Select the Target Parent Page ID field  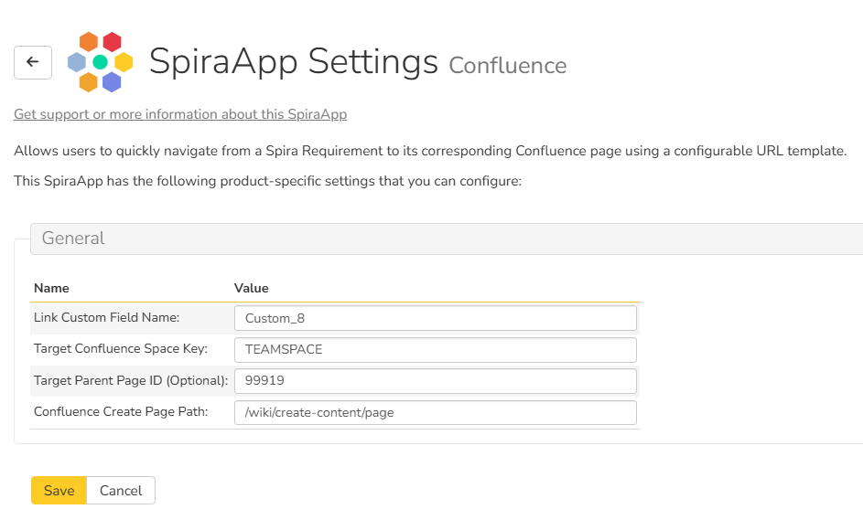(x=435, y=381)
